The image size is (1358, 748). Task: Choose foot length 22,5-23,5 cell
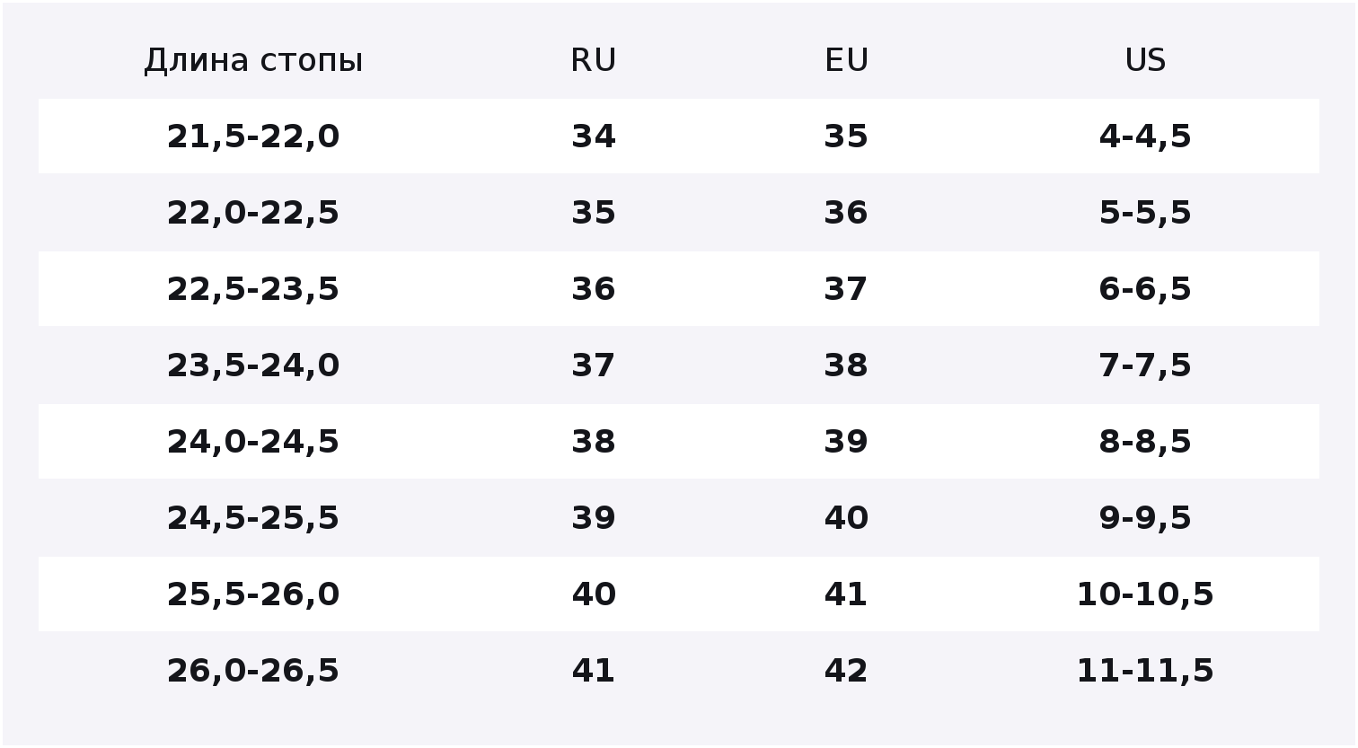point(253,289)
